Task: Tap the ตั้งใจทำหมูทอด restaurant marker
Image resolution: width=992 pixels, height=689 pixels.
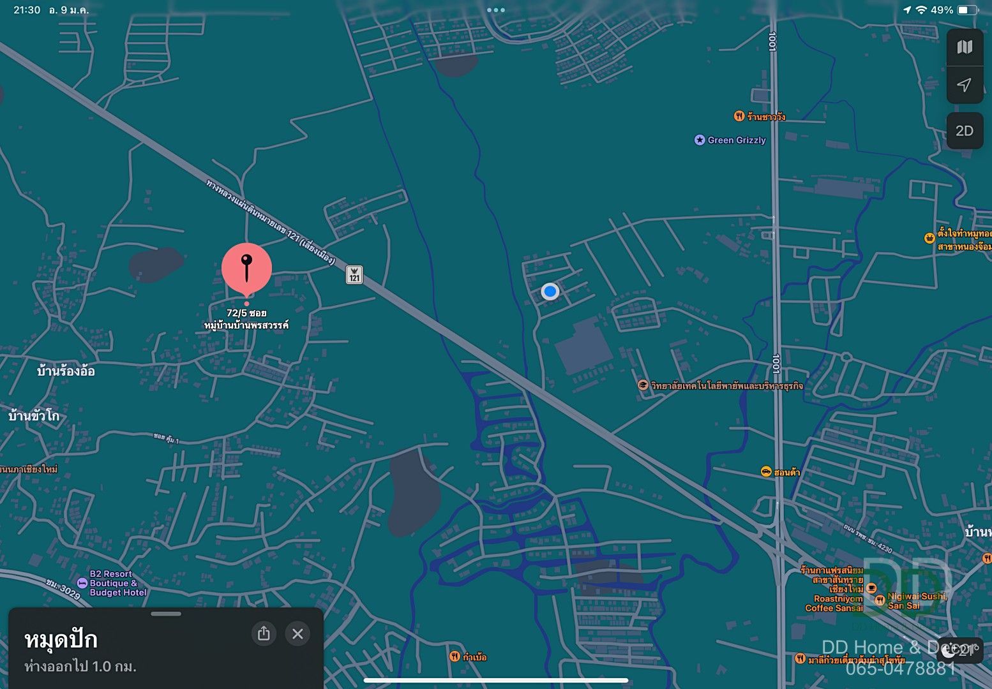Action: [x=929, y=238]
